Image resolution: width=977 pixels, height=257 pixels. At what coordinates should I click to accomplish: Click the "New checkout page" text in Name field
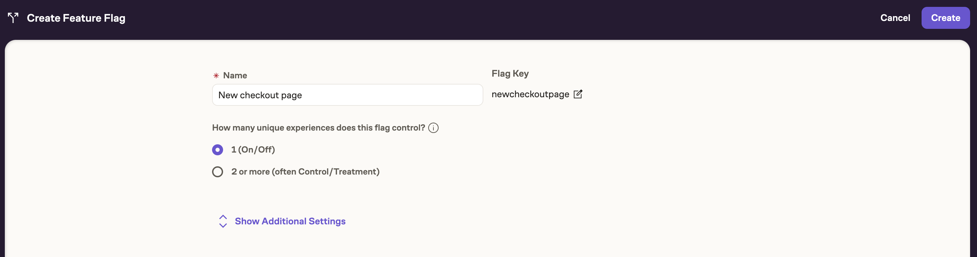pyautogui.click(x=260, y=96)
